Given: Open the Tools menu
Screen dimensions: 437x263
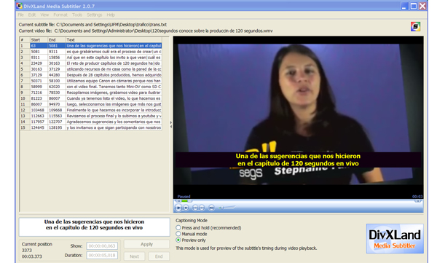Looking at the screenshot, I should [x=77, y=15].
